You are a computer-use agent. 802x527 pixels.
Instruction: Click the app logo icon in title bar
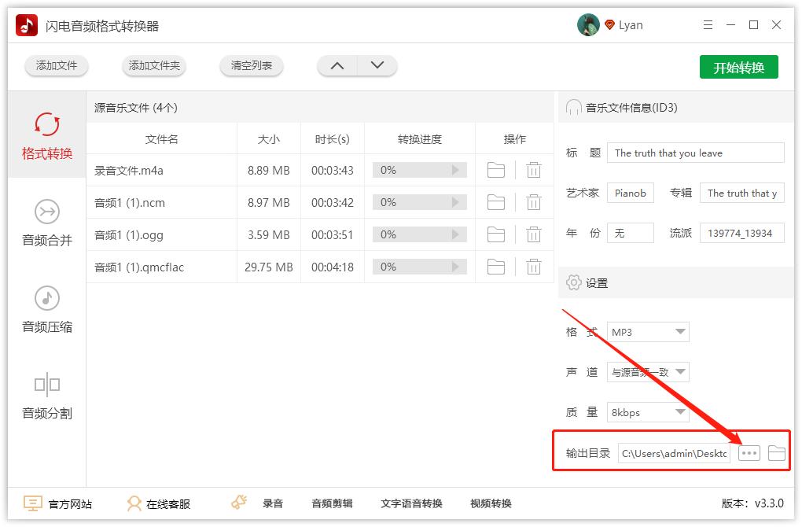pyautogui.click(x=27, y=25)
